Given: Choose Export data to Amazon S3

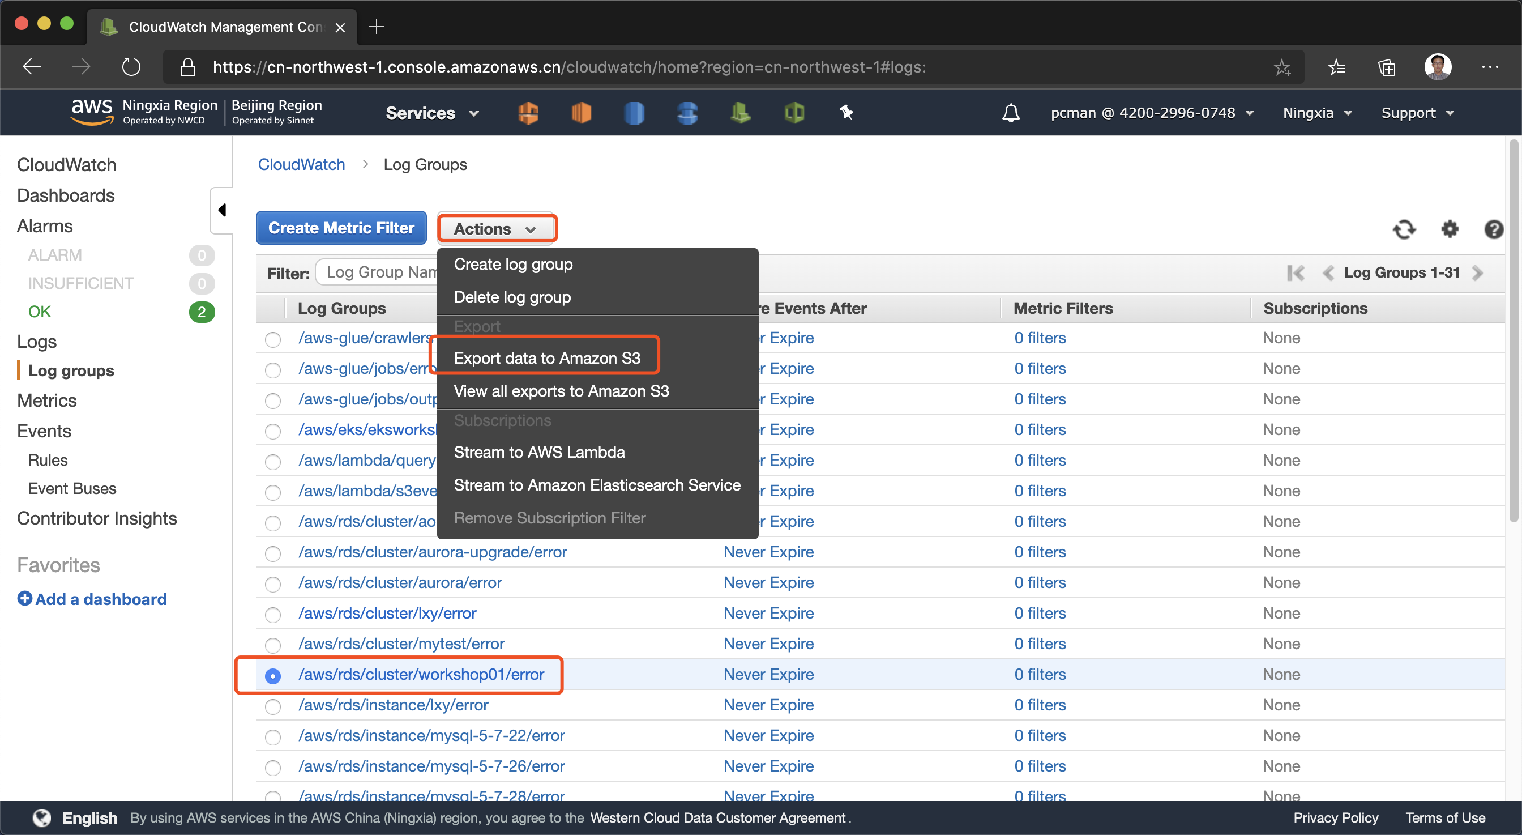Looking at the screenshot, I should 546,358.
